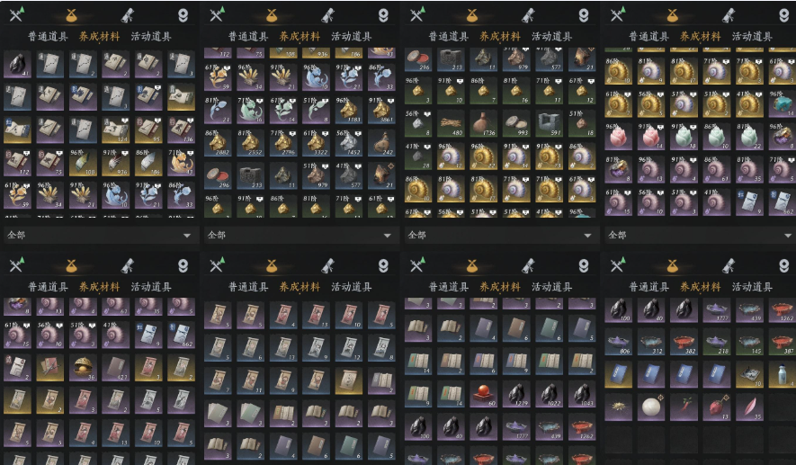The width and height of the screenshot is (796, 465).
Task: Select 养成材料 tab in bottom-left panel
Action: [100, 287]
